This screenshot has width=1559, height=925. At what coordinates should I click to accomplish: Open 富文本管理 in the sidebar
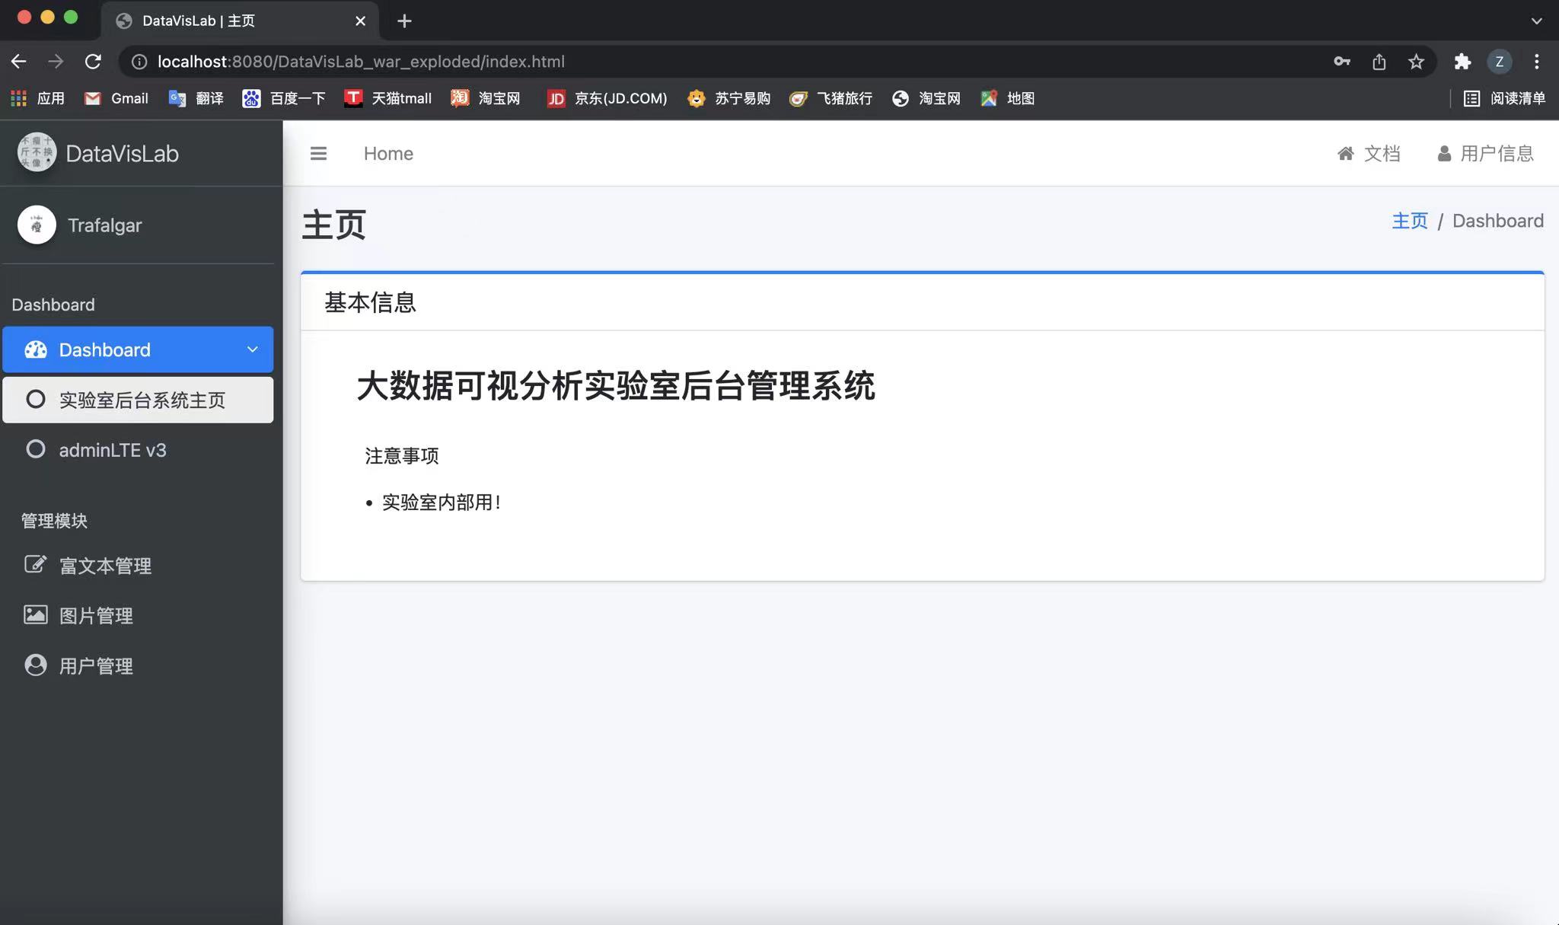click(x=105, y=565)
